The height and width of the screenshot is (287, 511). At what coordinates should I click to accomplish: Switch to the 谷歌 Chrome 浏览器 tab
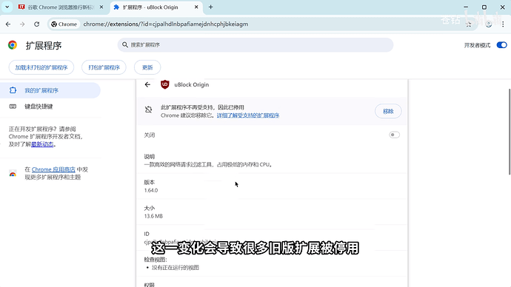[61, 7]
